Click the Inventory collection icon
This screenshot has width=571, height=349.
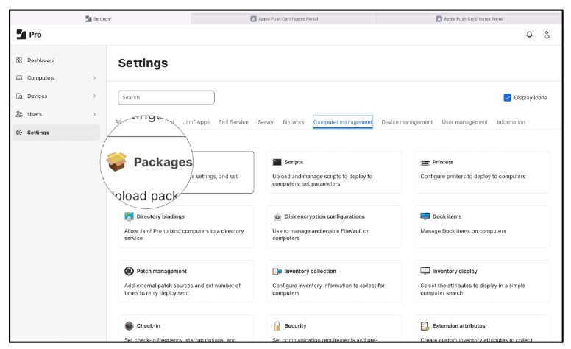coord(277,272)
